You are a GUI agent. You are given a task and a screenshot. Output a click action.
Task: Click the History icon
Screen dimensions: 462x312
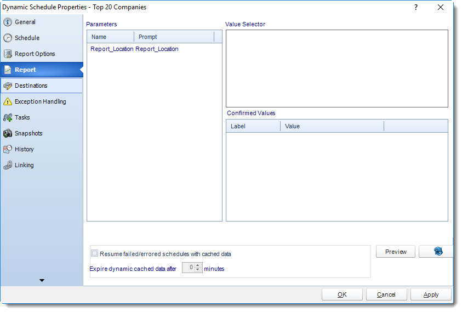[x=8, y=150]
